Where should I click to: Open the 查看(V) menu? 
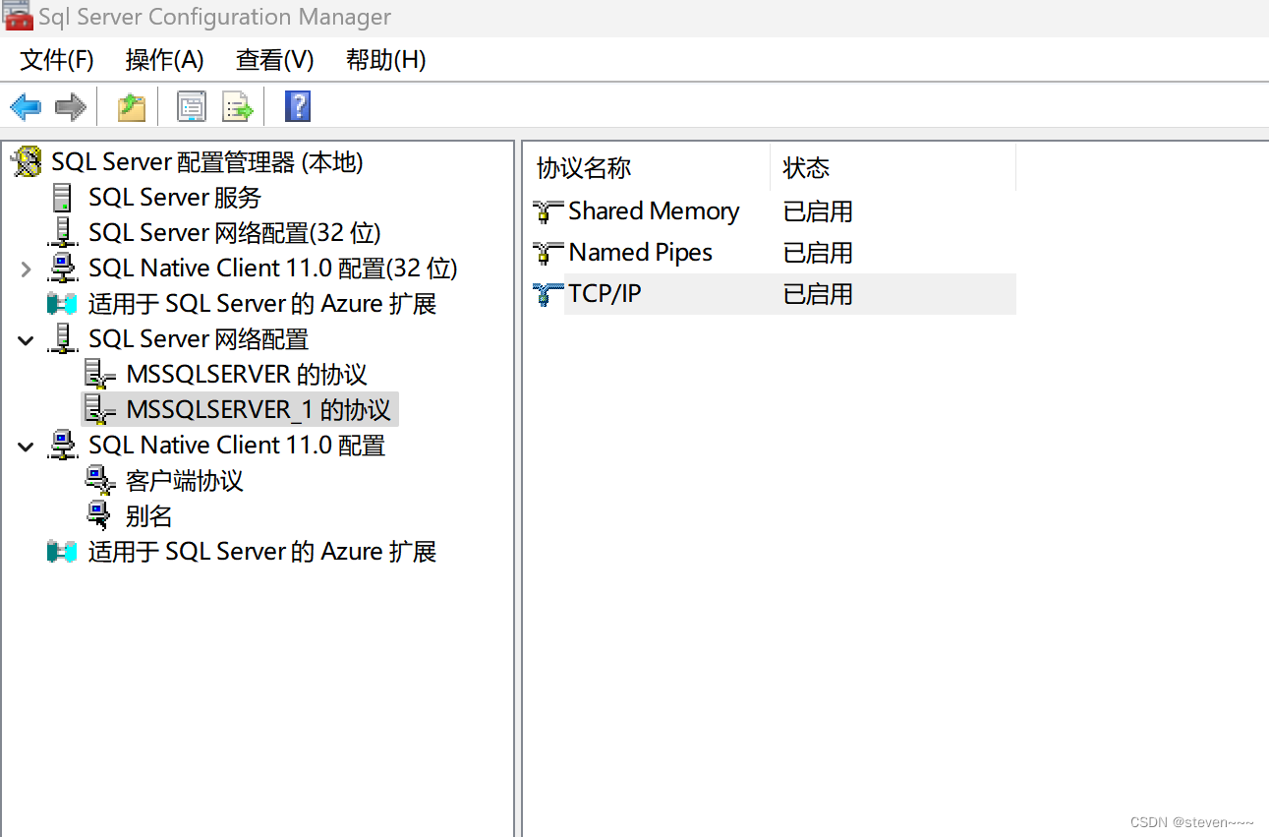(x=275, y=60)
